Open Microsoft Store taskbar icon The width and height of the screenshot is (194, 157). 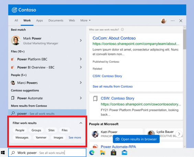pyautogui.click(x=113, y=153)
